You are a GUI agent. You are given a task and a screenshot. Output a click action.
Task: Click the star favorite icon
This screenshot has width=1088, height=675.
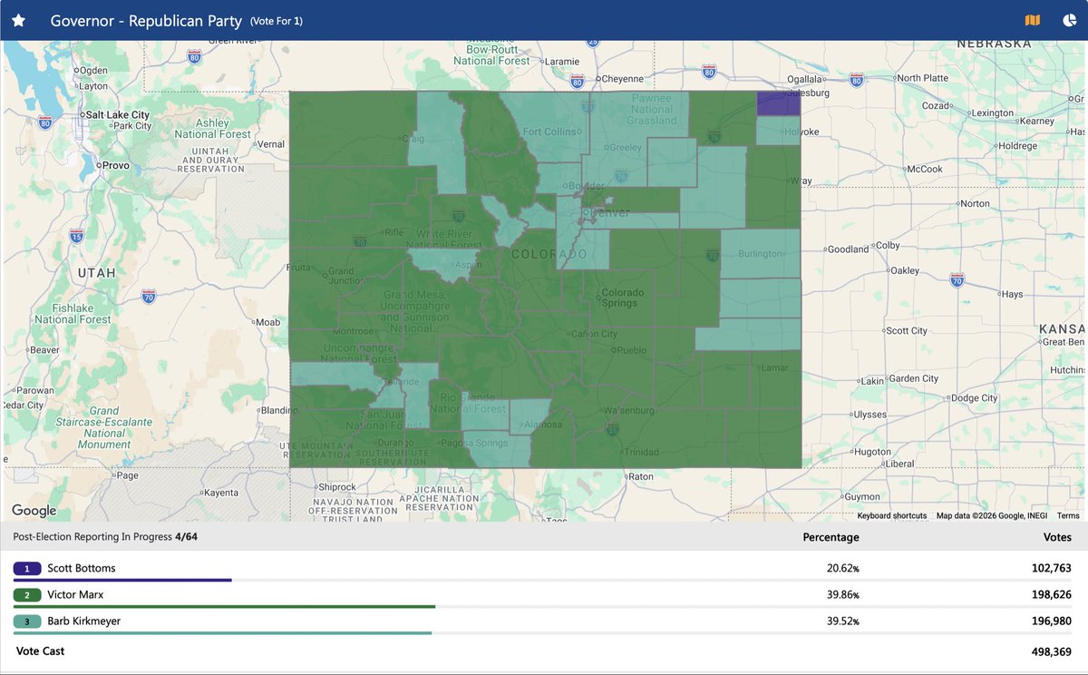(x=18, y=20)
